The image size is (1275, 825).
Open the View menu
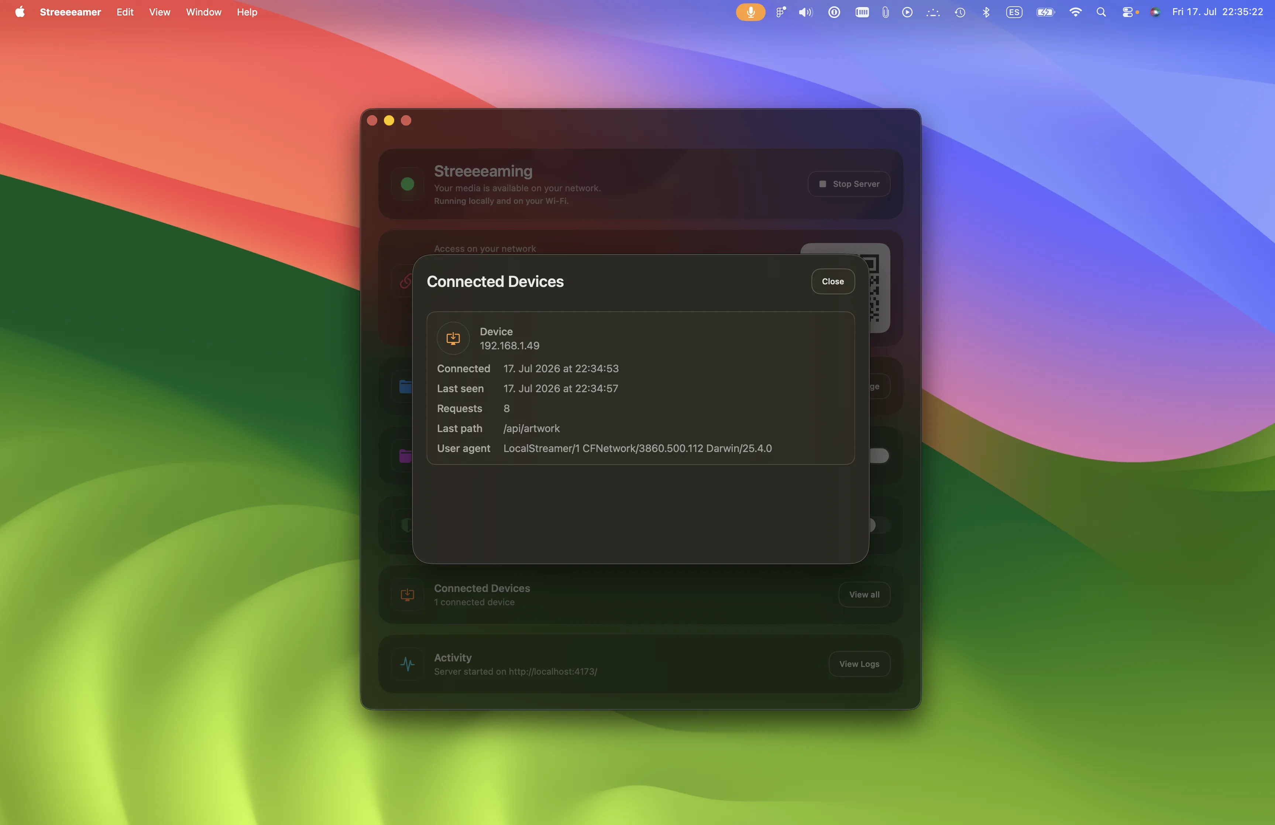159,12
